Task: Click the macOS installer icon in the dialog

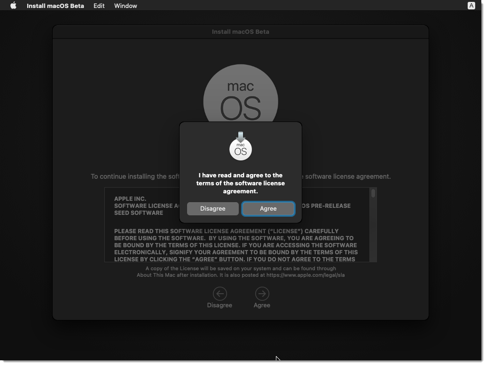Action: pyautogui.click(x=241, y=146)
